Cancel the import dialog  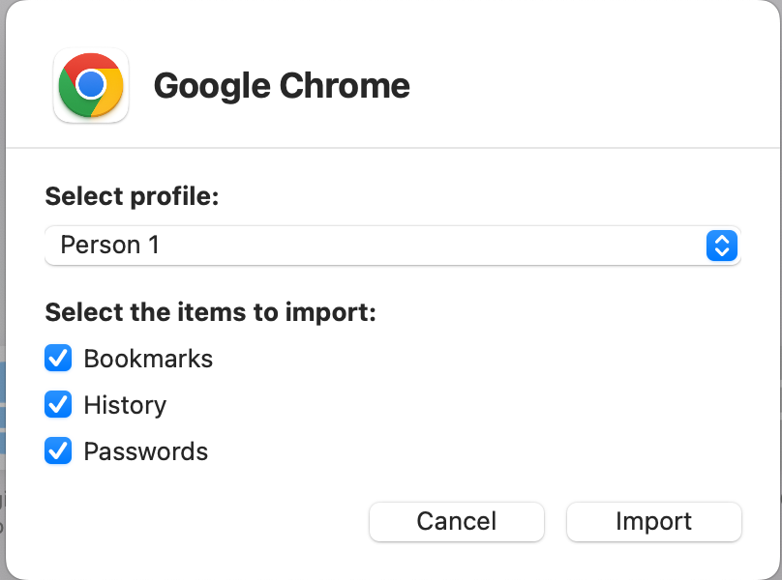coord(456,521)
